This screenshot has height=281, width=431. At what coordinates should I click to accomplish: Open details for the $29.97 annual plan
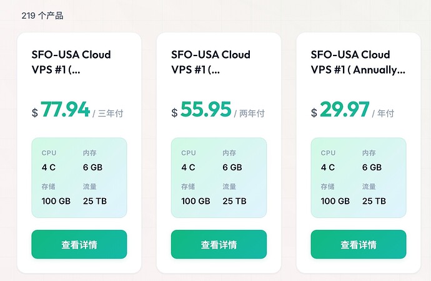pos(359,244)
